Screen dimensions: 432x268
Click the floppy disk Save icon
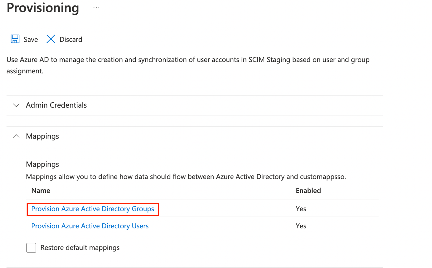15,39
